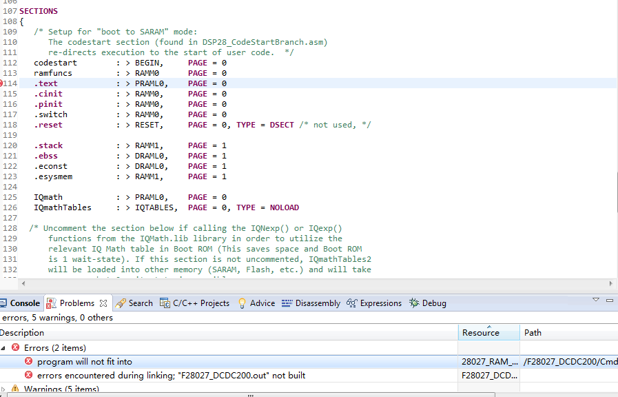Click the C/C++ Projects view icon

click(x=165, y=303)
